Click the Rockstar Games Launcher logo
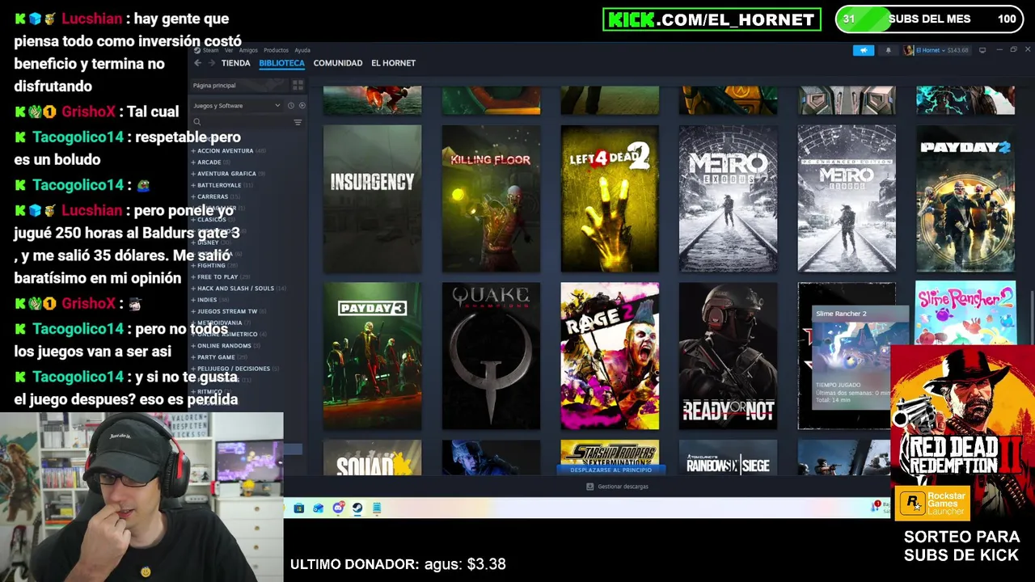 click(x=934, y=503)
